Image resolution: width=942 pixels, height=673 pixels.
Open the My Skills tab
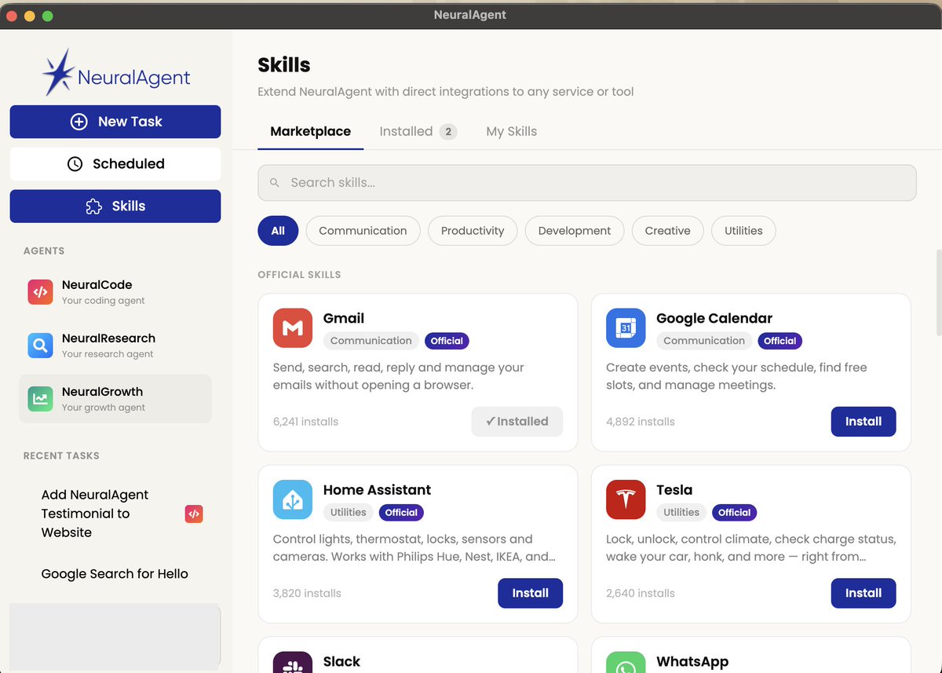tap(511, 131)
